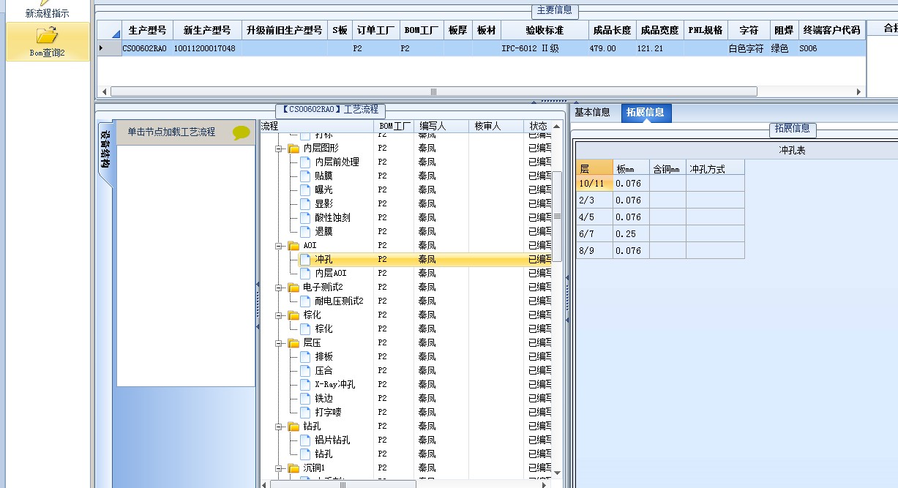Click the 沉铜1 folder icon
The height and width of the screenshot is (488, 898).
(x=293, y=468)
